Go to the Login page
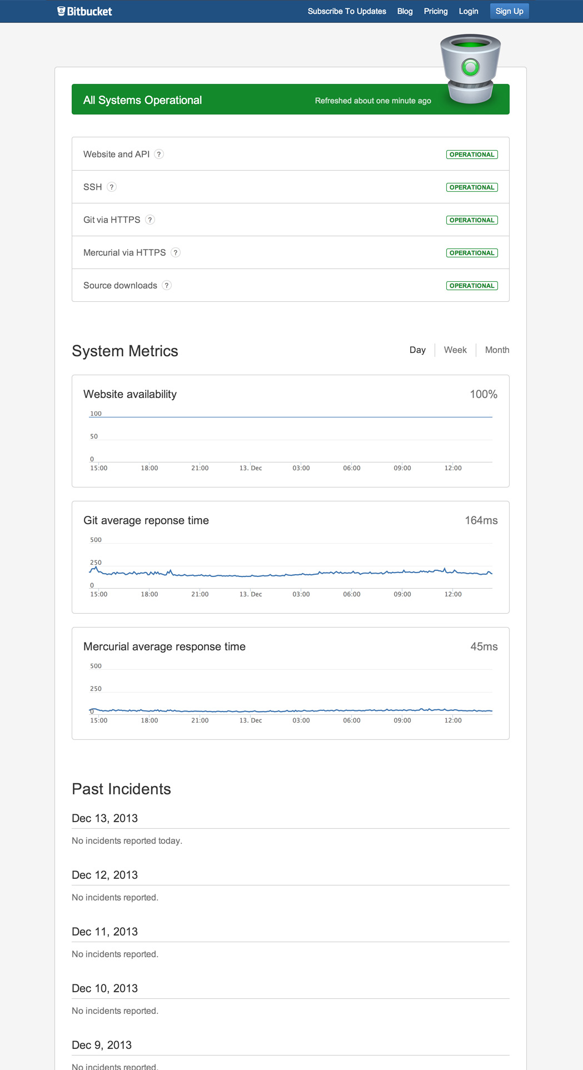The width and height of the screenshot is (583, 1070). coord(468,11)
